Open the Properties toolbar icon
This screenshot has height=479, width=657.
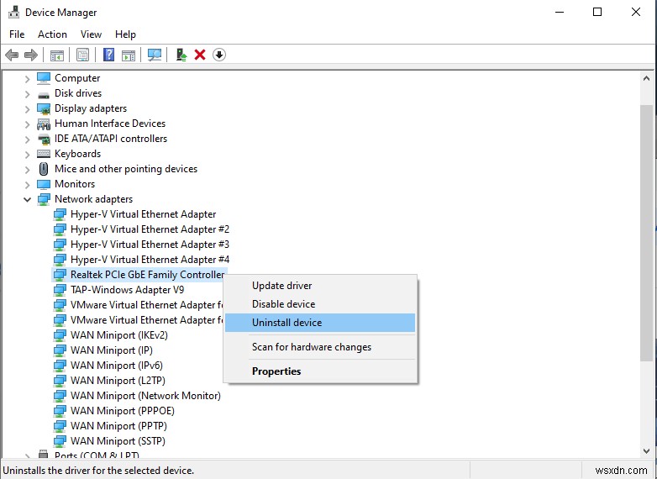click(82, 55)
